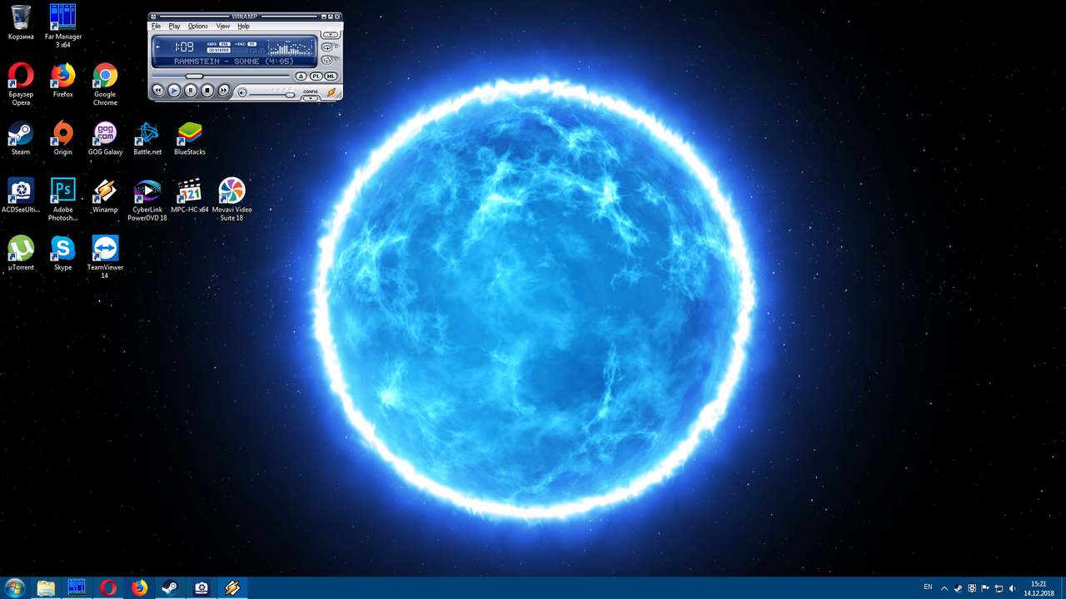The width and height of the screenshot is (1066, 599).
Task: Open the Windows Start menu
Action: click(x=15, y=588)
